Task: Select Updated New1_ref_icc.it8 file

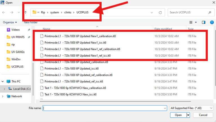Action: [x=77, y=56]
